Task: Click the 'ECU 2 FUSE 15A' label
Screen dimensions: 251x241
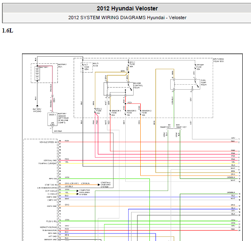Action: tap(99, 111)
